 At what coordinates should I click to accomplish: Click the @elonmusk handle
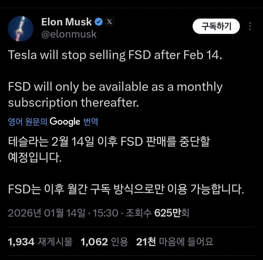[x=69, y=34]
